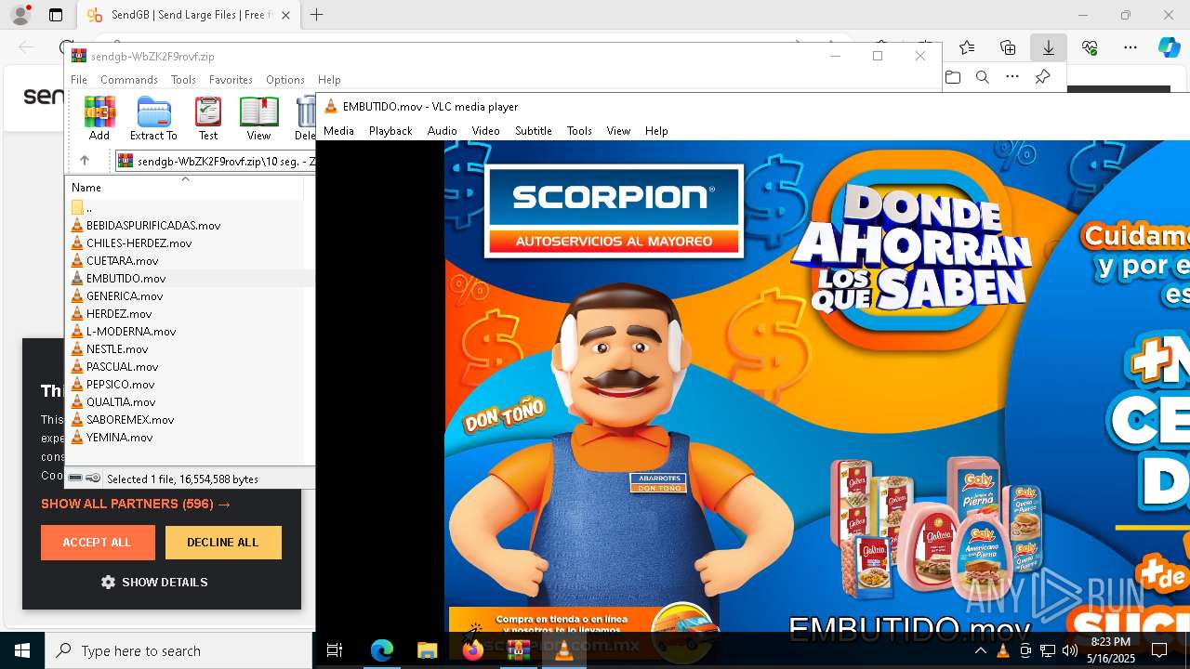Image resolution: width=1190 pixels, height=669 pixels.
Task: Open WinRAR Commands menu
Action: [x=129, y=80]
